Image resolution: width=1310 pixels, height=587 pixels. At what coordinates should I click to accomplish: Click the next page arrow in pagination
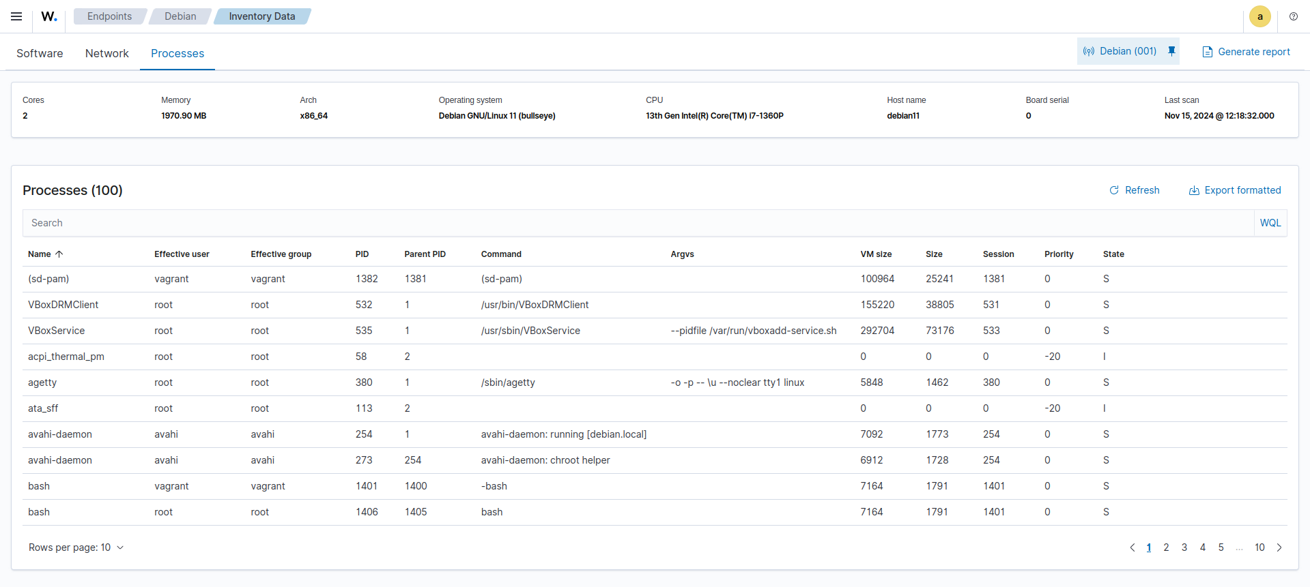tap(1279, 547)
